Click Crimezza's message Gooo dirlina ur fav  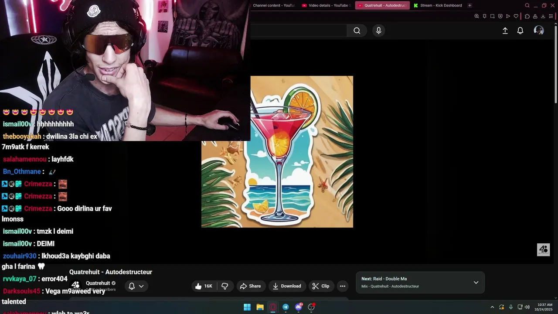point(85,209)
